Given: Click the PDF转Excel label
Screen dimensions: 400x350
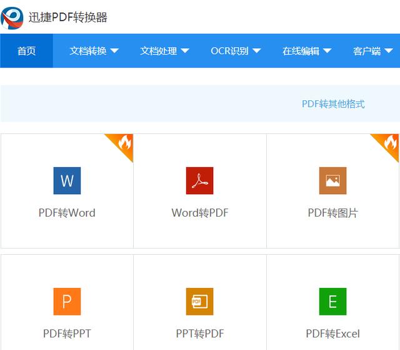Looking at the screenshot, I should pyautogui.click(x=333, y=334).
